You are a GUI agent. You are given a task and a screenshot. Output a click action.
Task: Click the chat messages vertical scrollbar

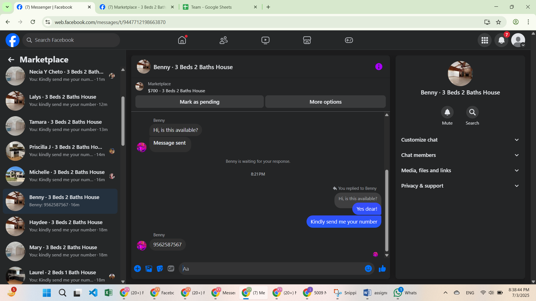tap(387, 210)
